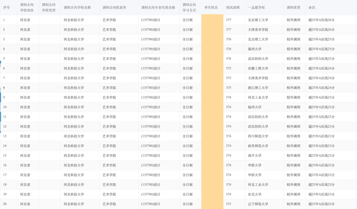Click the 调剂去向专业代码名称 column header

[158, 8]
